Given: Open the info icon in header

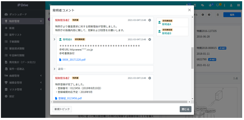Looking at the screenshot, I should pyautogui.click(x=225, y=5).
